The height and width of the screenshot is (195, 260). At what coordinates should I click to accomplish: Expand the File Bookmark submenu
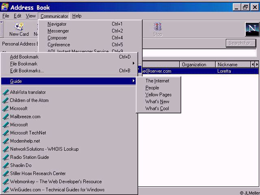(69, 64)
